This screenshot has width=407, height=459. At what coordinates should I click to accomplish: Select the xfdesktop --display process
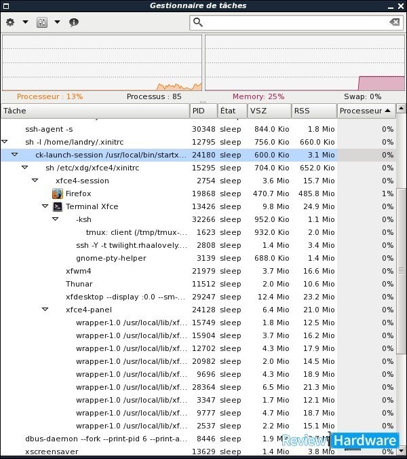198,297
